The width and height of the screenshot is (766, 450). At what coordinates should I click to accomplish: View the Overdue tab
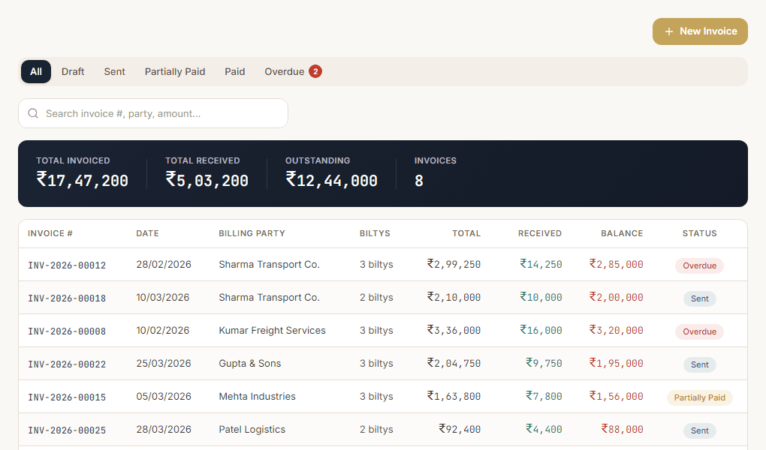click(293, 72)
